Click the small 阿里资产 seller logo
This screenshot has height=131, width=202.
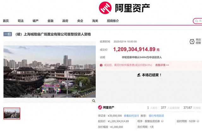click(x=100, y=107)
